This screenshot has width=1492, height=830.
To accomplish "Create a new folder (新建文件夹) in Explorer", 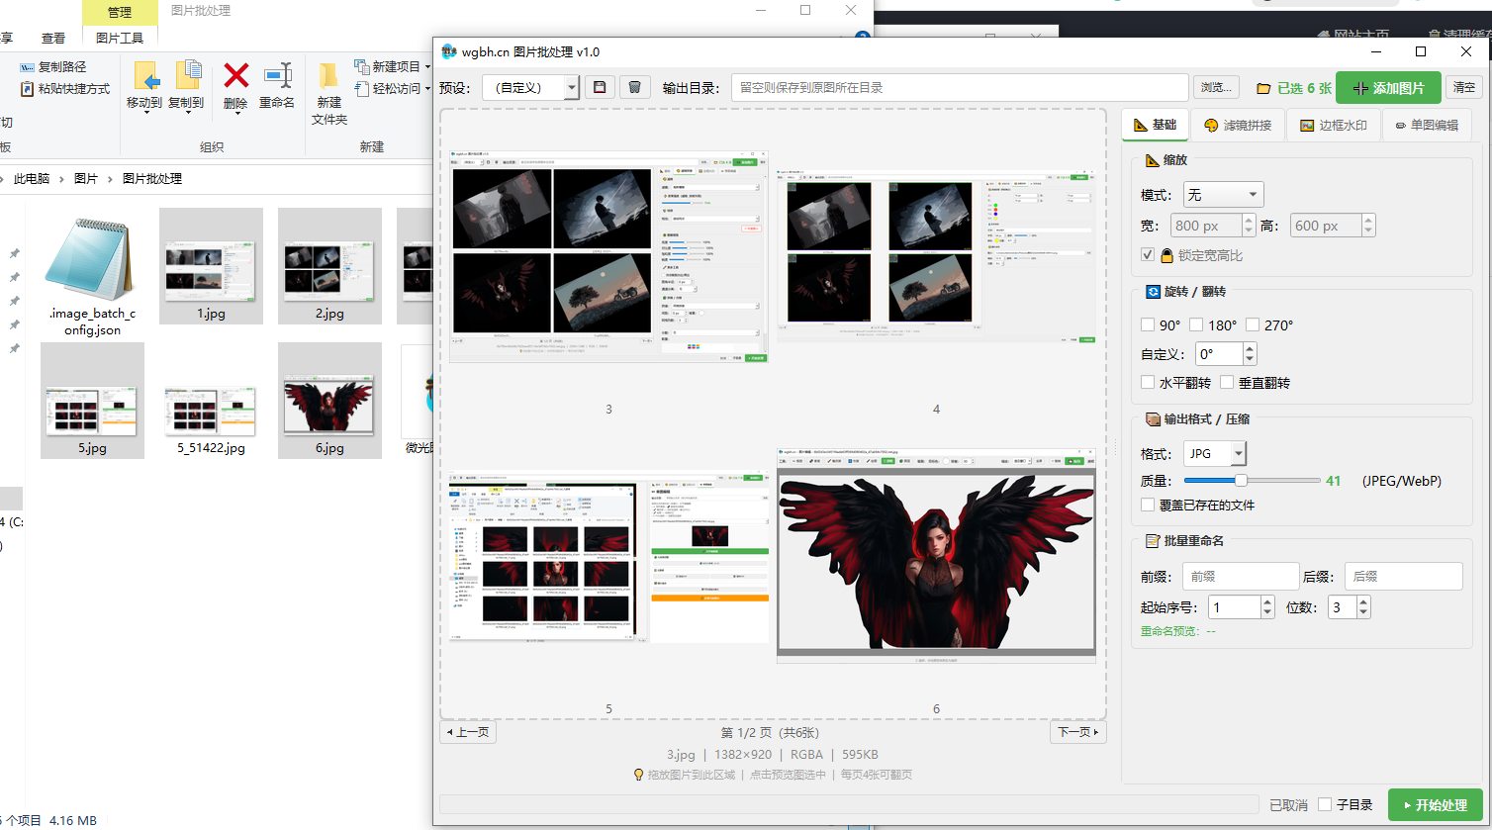I will (329, 93).
